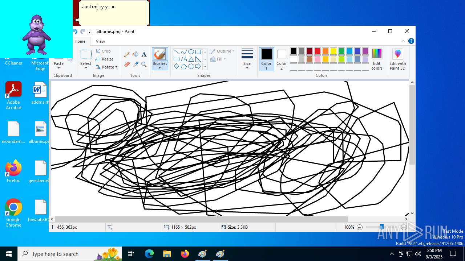Select the Color picker eyedropper tool
Image resolution: width=465 pixels, height=261 pixels.
136,65
